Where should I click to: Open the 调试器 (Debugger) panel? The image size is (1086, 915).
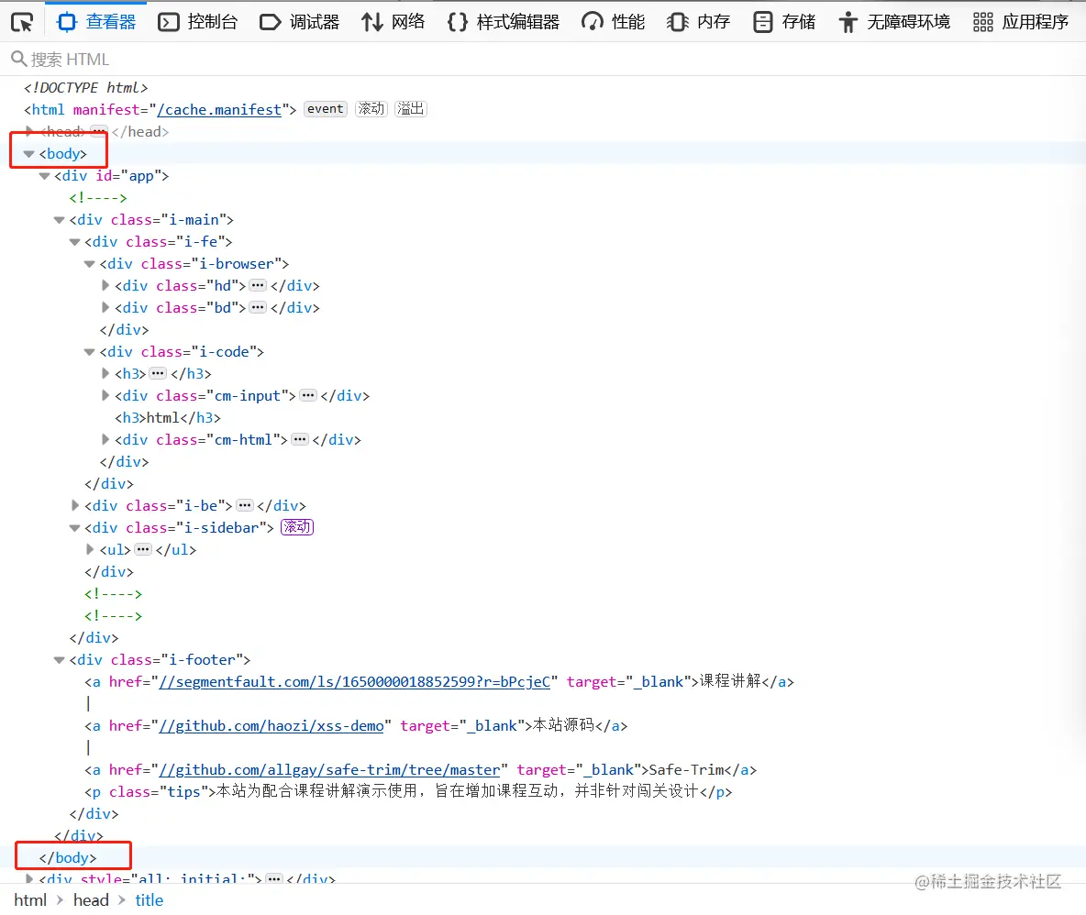[x=297, y=21]
